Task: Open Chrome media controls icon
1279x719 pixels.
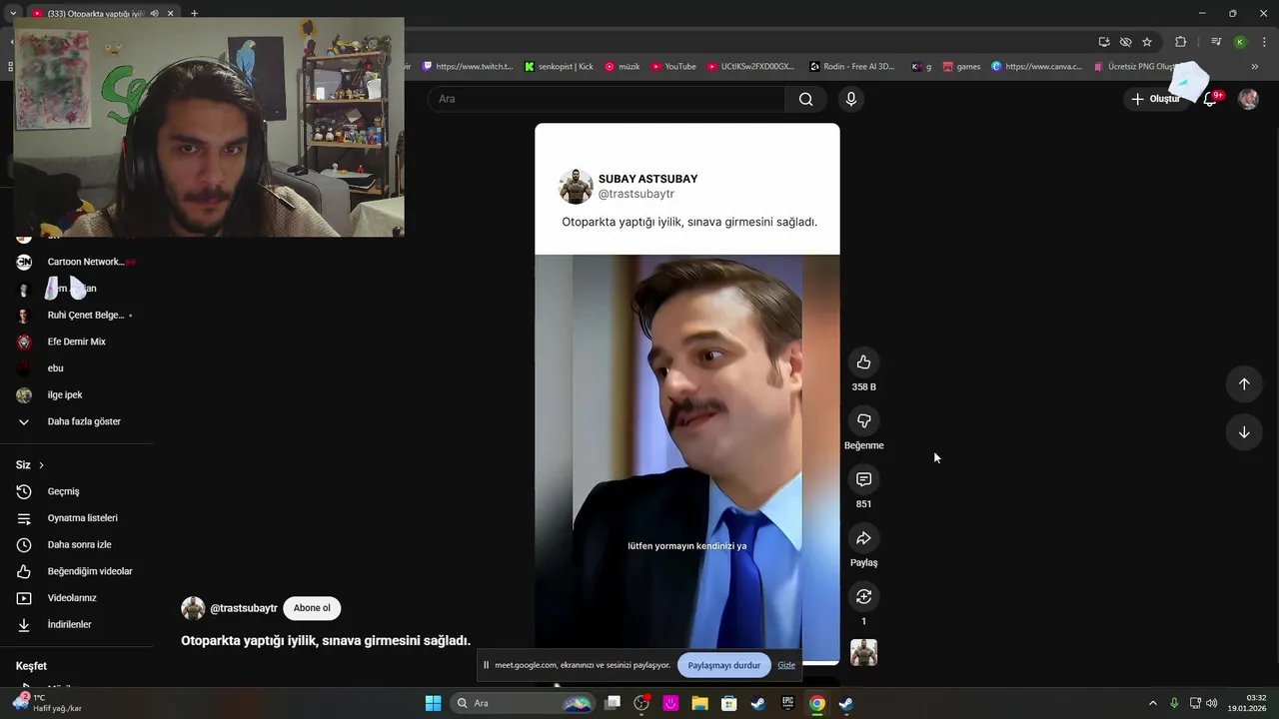Action: (1216, 42)
